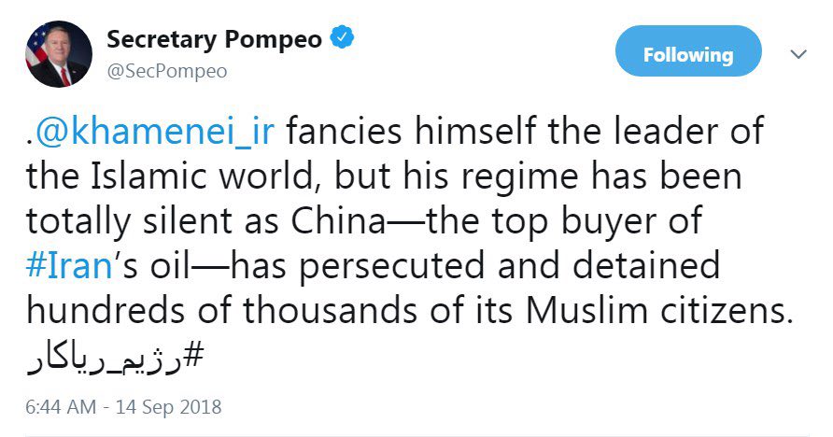
Task: Open Secretary Pompeo's profile picture
Action: [59, 55]
